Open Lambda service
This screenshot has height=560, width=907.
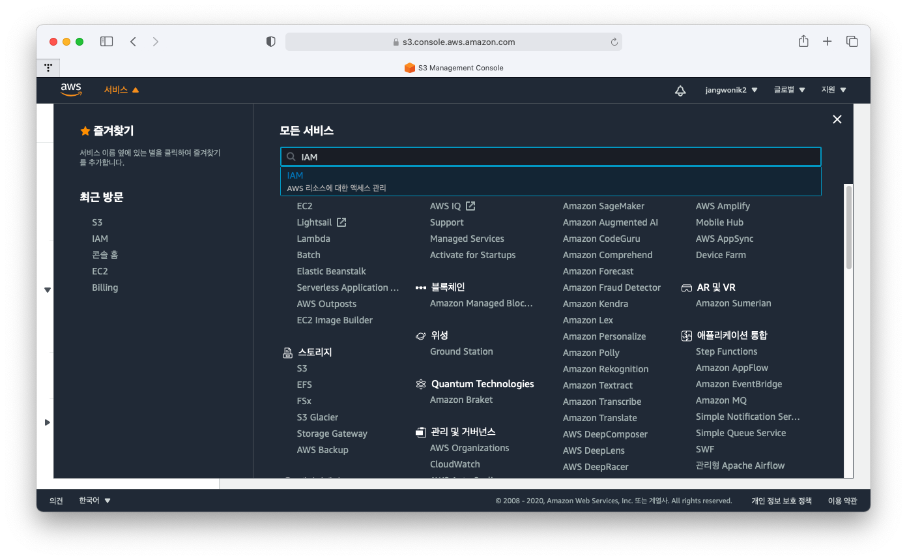click(x=313, y=239)
